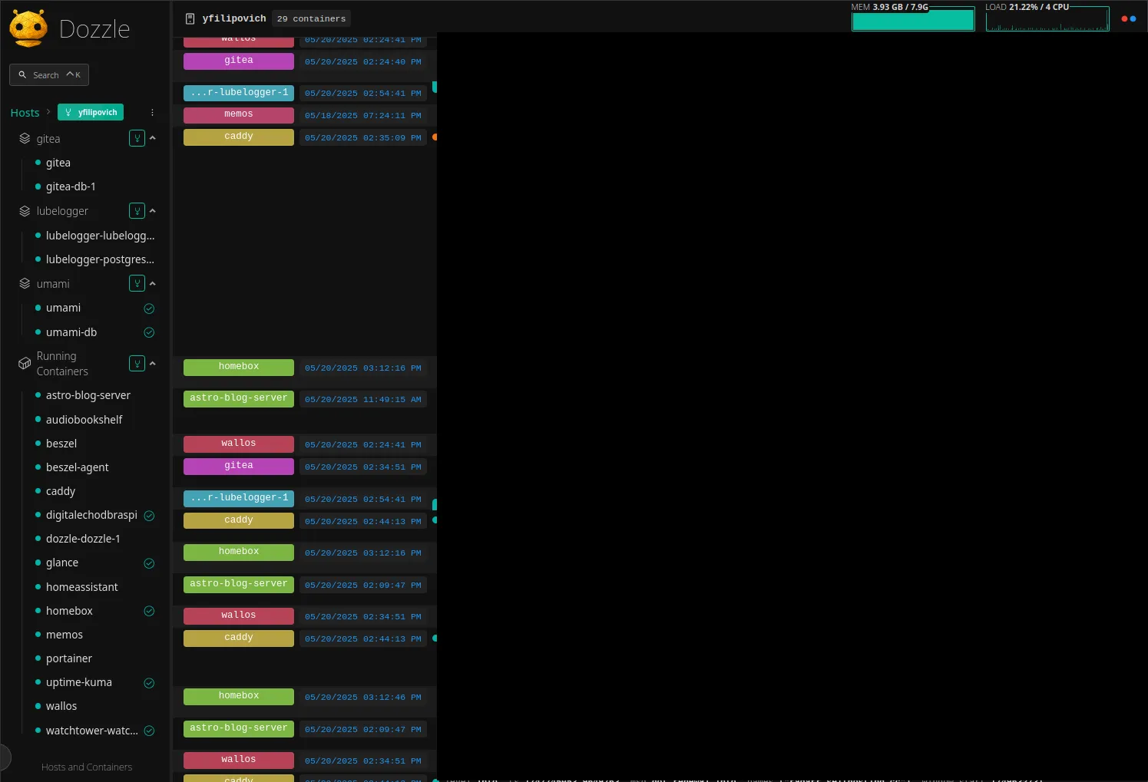Viewport: 1148px width, 782px height.
Task: Open merged logs icon for Running Containers
Action: [137, 363]
